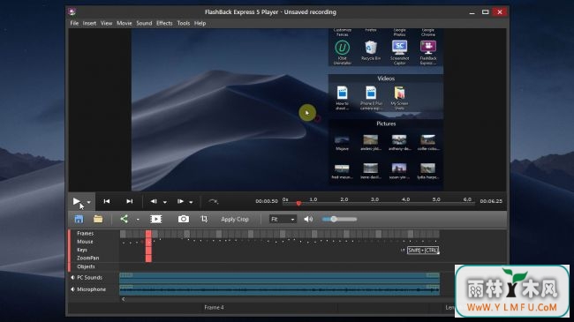574x322 pixels.
Task: Click the Export movie filmstrip icon
Action: tap(156, 219)
